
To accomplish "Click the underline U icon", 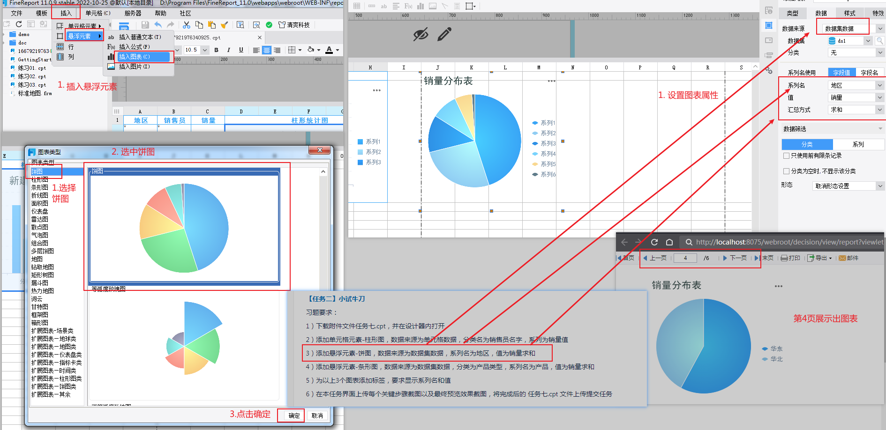I will tap(241, 50).
